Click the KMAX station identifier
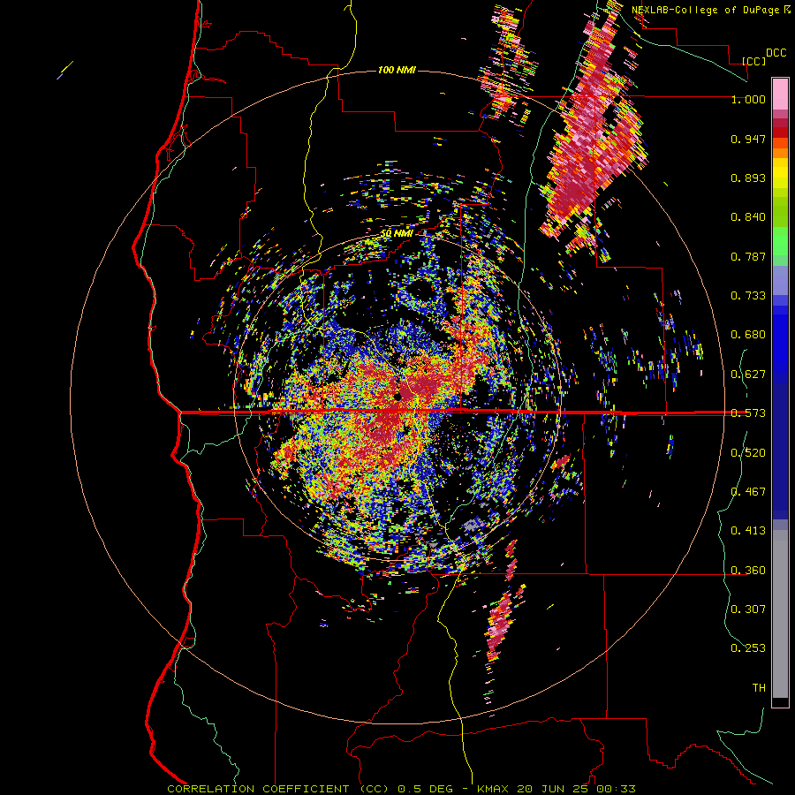 (x=494, y=789)
